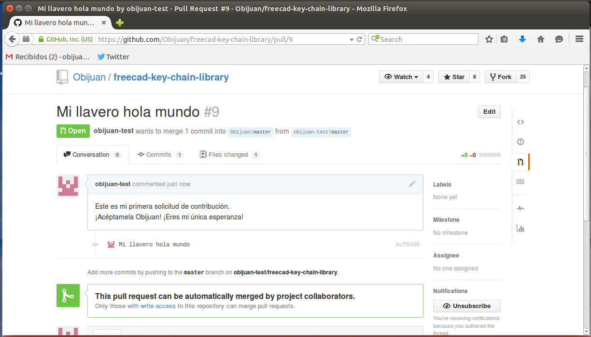The width and height of the screenshot is (591, 337).
Task: Open the Pulse activity icon in sidebar
Action: click(520, 208)
